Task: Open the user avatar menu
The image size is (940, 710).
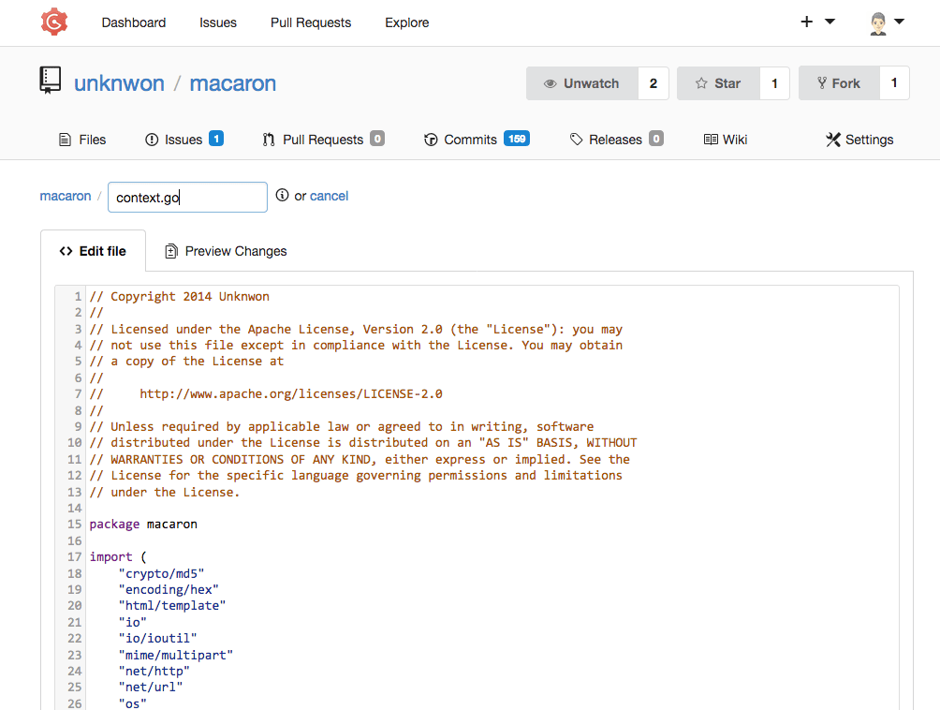Action: (886, 22)
